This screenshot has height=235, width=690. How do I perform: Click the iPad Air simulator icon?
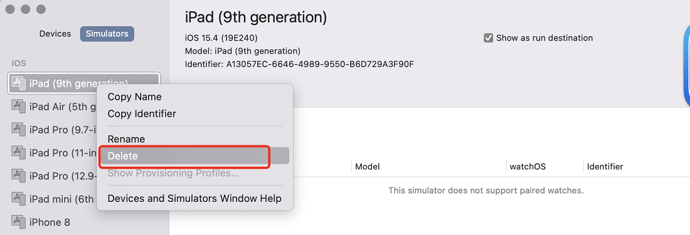click(x=18, y=106)
